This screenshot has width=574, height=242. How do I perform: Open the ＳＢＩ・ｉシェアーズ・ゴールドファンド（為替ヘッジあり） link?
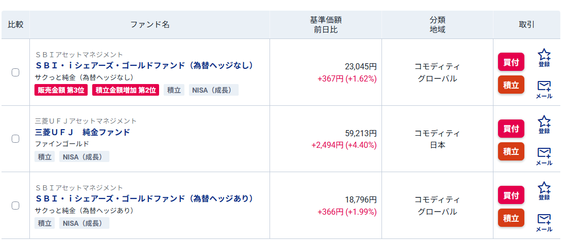[144, 198]
